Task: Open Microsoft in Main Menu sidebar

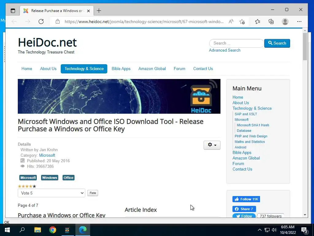Action: [x=242, y=120]
